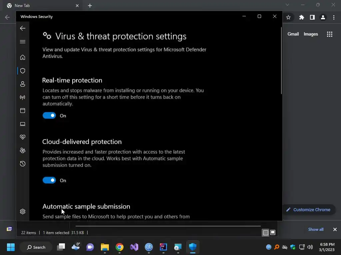Viewport: 341px width, 255px height.
Task: Click the volume speaker tray icon
Action: tap(310, 247)
